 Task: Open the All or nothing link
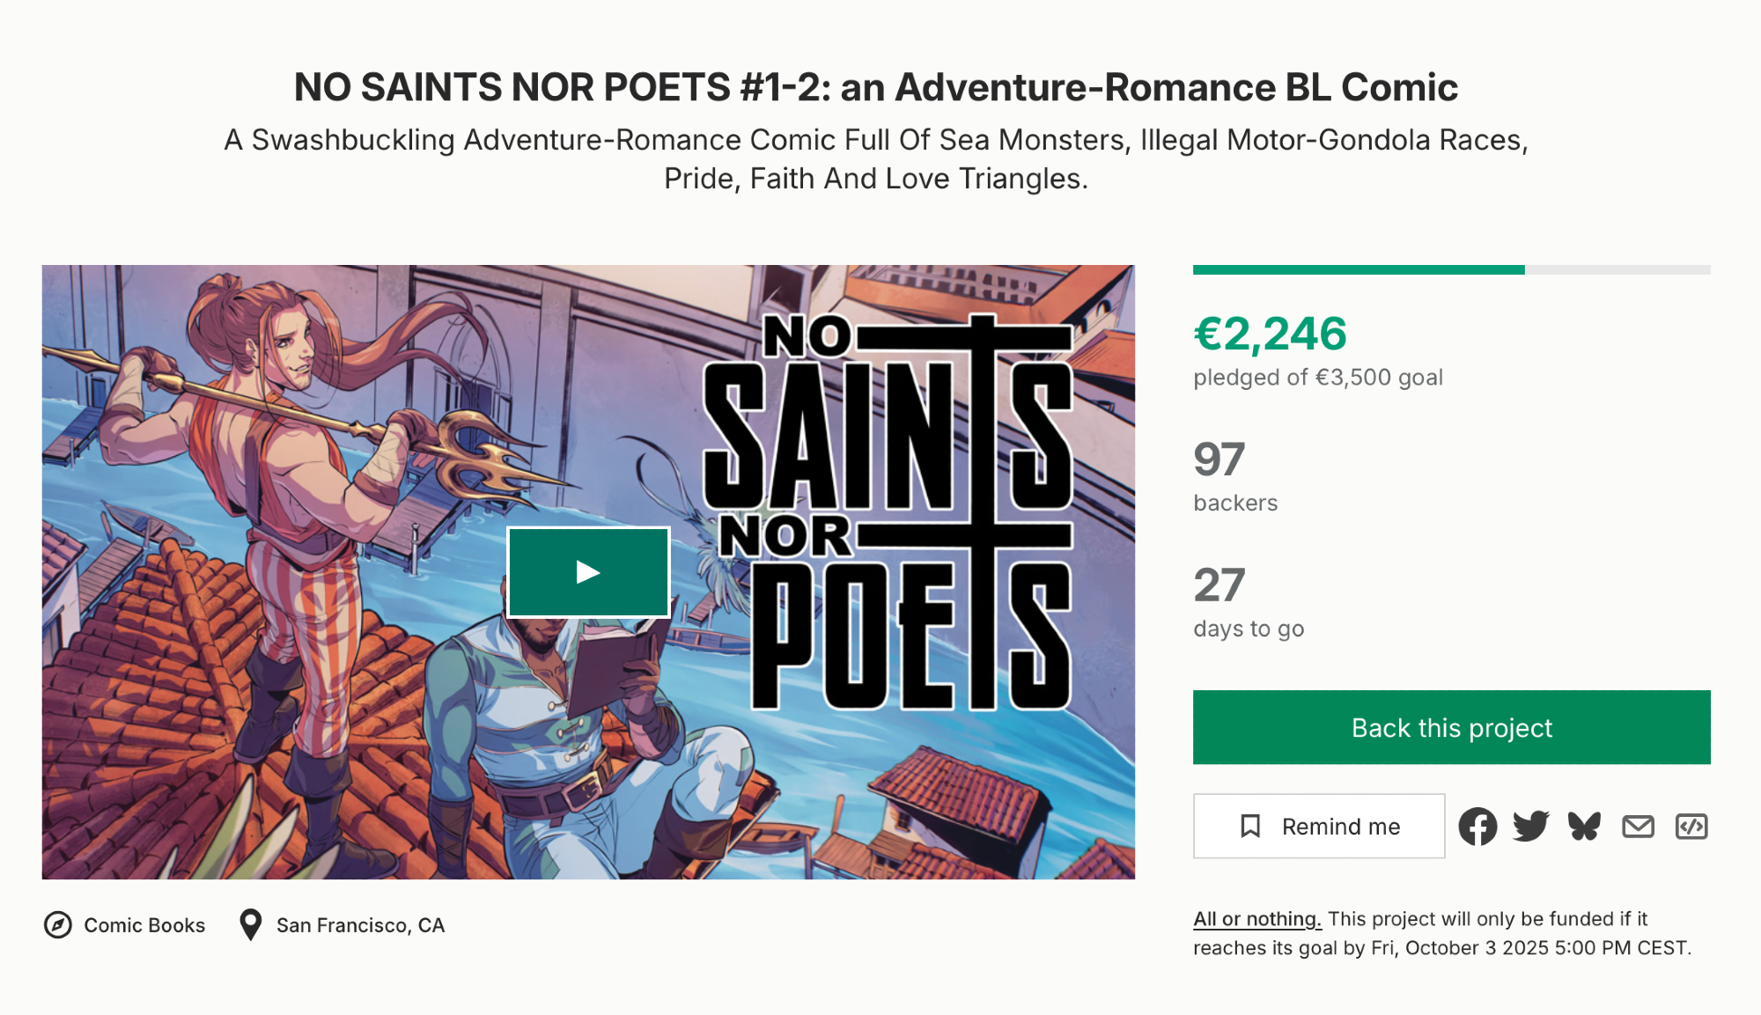1256,919
